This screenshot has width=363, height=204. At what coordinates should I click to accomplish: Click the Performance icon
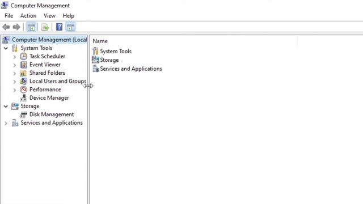[x=23, y=90]
